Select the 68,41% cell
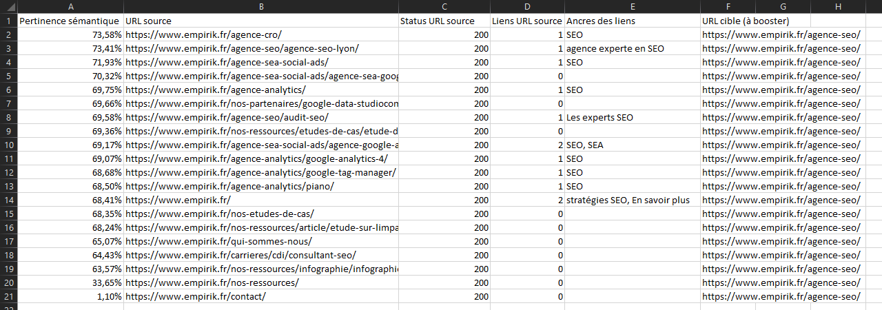The width and height of the screenshot is (882, 310). pyautogui.click(x=70, y=200)
